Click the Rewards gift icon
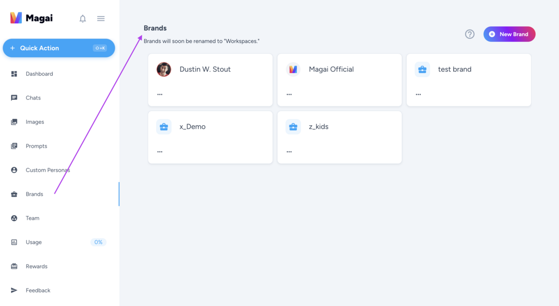 click(x=14, y=267)
